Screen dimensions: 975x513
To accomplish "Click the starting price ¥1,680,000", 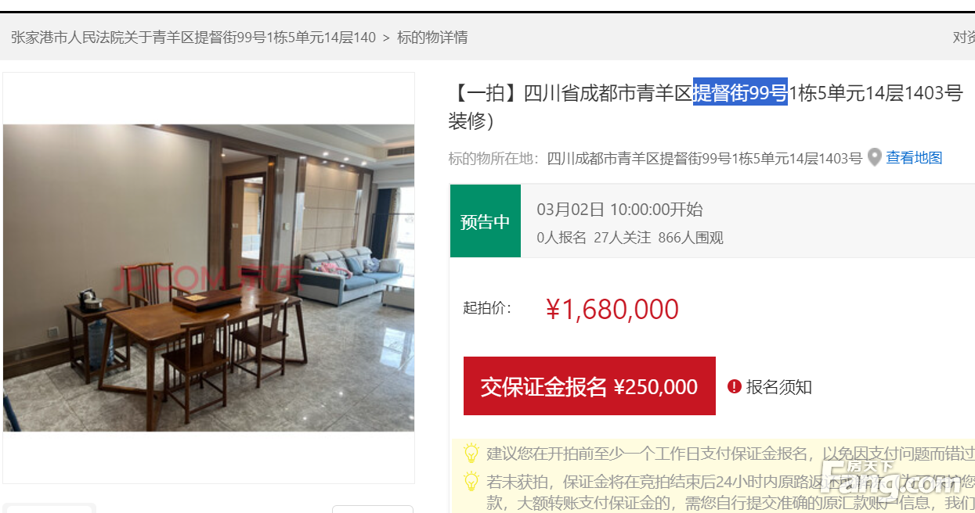I will [612, 309].
